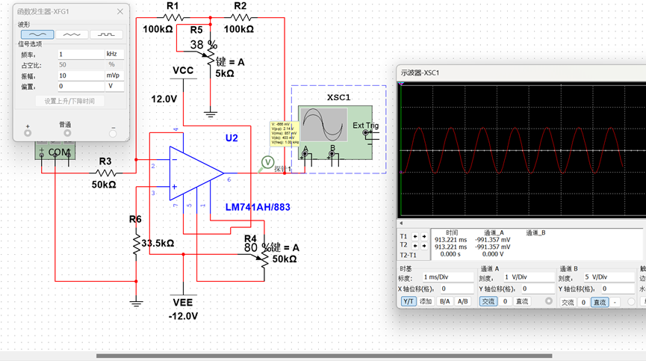Set Channel B coupling to AC
The height and width of the screenshot is (361, 646).
(x=568, y=302)
